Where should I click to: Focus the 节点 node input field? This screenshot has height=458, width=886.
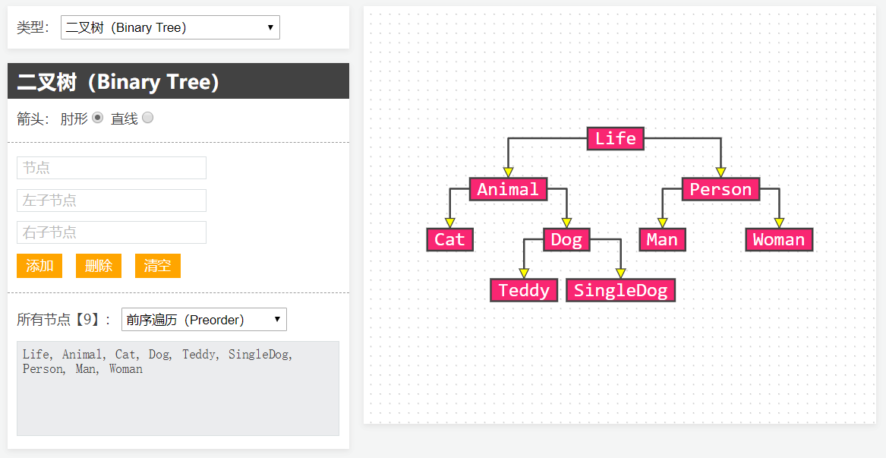(112, 168)
